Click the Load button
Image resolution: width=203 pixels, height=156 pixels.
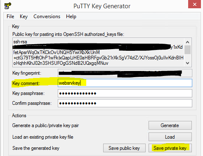click(x=170, y=137)
